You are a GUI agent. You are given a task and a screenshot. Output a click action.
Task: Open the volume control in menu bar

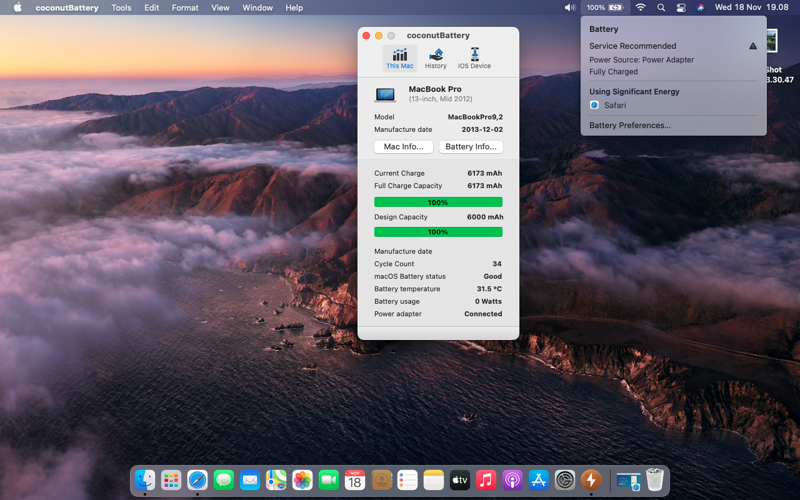pyautogui.click(x=569, y=7)
